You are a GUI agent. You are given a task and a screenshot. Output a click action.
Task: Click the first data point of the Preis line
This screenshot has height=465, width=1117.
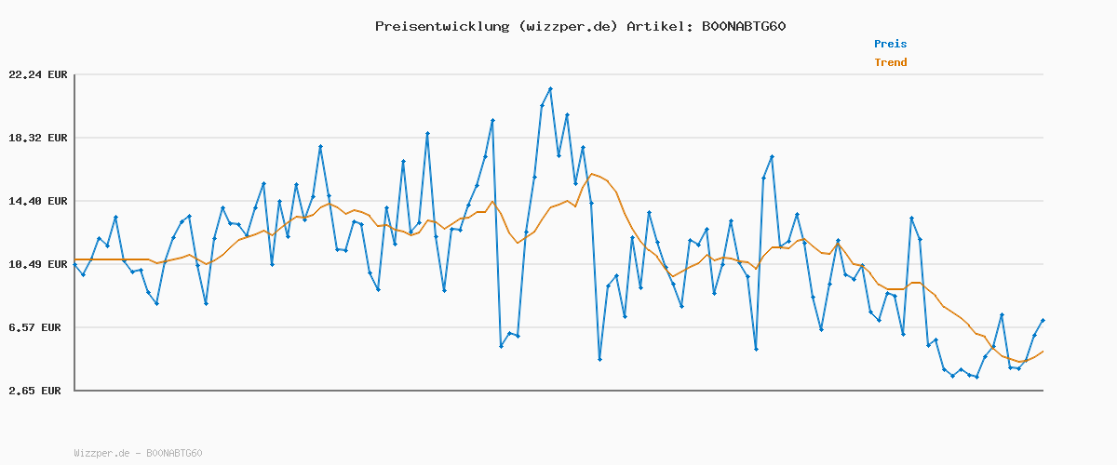[x=75, y=265]
